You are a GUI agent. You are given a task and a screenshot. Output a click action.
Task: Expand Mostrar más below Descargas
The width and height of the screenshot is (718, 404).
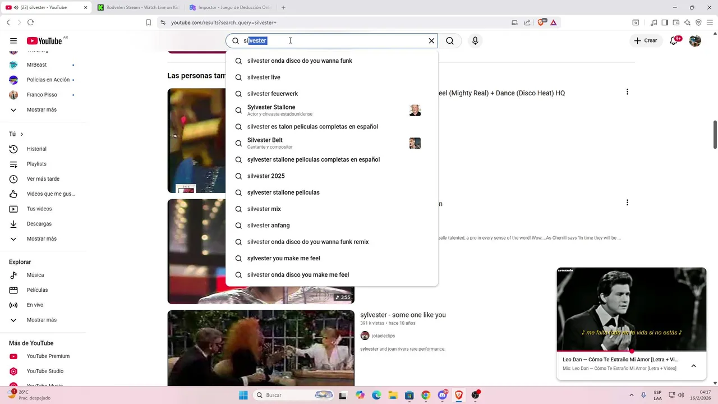pyautogui.click(x=43, y=238)
